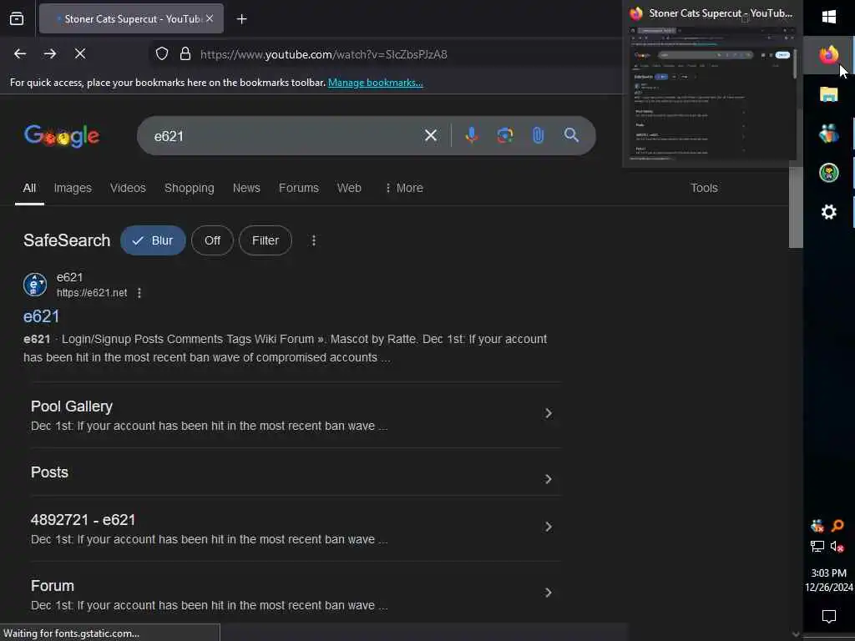This screenshot has height=641, width=855.
Task: Focus the e621 search box
Action: [x=284, y=136]
